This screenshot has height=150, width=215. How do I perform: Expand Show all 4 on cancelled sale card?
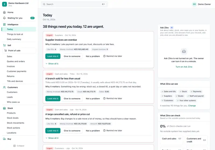click(52, 138)
